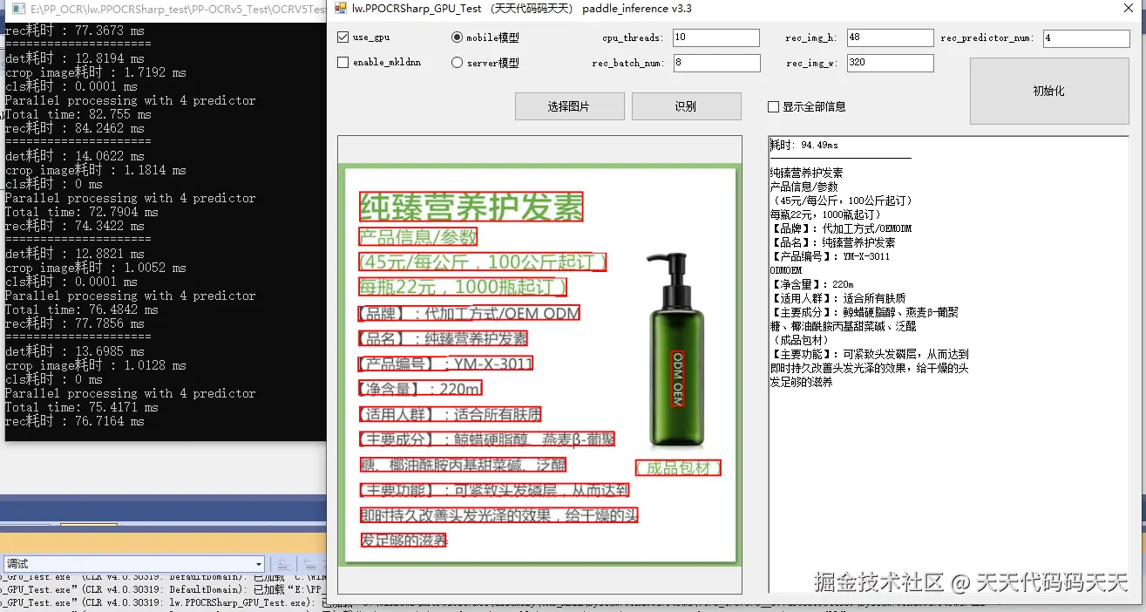Click the 初始化 button
This screenshot has width=1146, height=612.
pyautogui.click(x=1048, y=90)
